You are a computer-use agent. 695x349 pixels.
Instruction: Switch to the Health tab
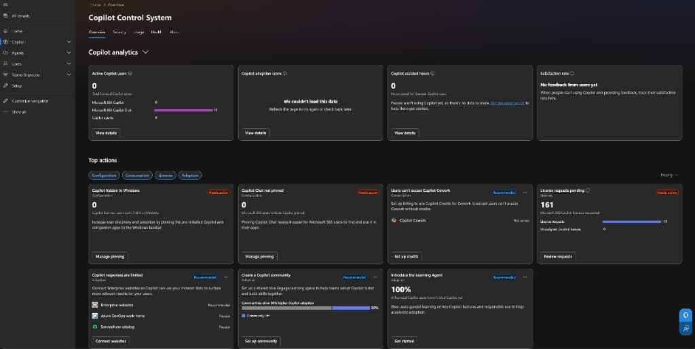[x=157, y=32]
